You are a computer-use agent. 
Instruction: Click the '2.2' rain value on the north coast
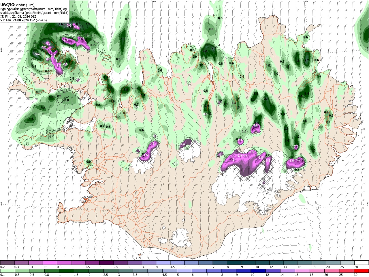point(205,51)
